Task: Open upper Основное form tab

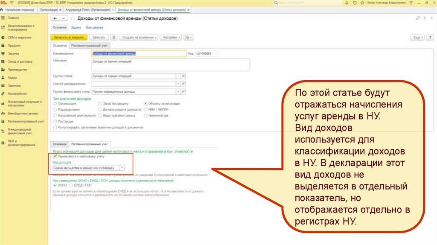Action: (60, 45)
